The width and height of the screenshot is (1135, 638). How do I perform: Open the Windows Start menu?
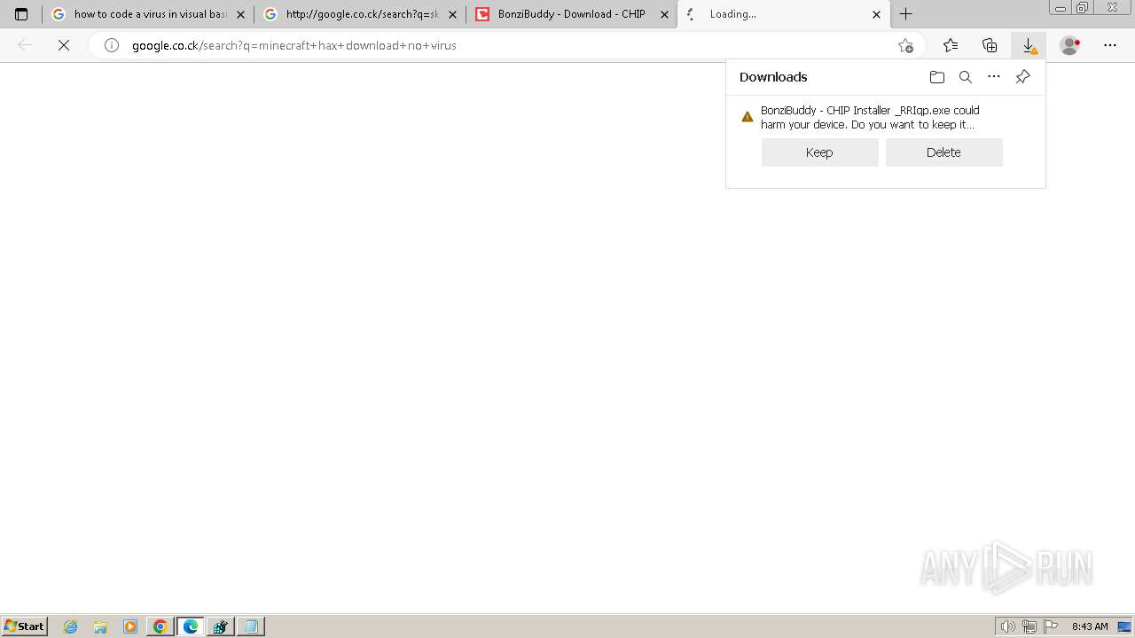pyautogui.click(x=25, y=626)
